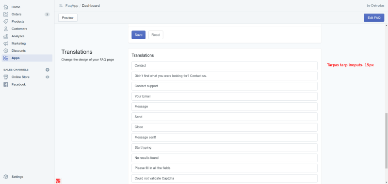Click the Marketing megaphone icon
Screen dimensions: 388x184
6,44
